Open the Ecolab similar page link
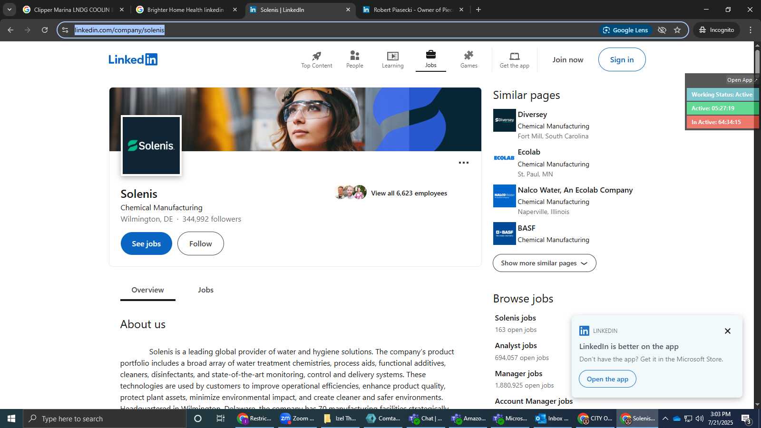This screenshot has width=761, height=428. pyautogui.click(x=529, y=152)
